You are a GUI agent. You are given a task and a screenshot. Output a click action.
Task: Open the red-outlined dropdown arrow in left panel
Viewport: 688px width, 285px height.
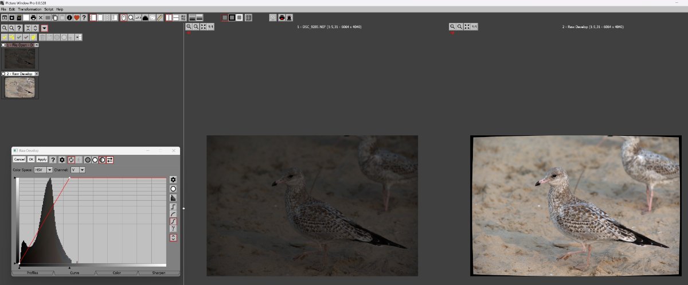coord(44,28)
